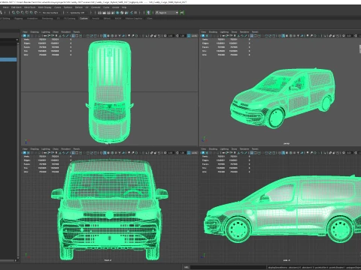Click the No Live Surface field

click(x=50, y=13)
